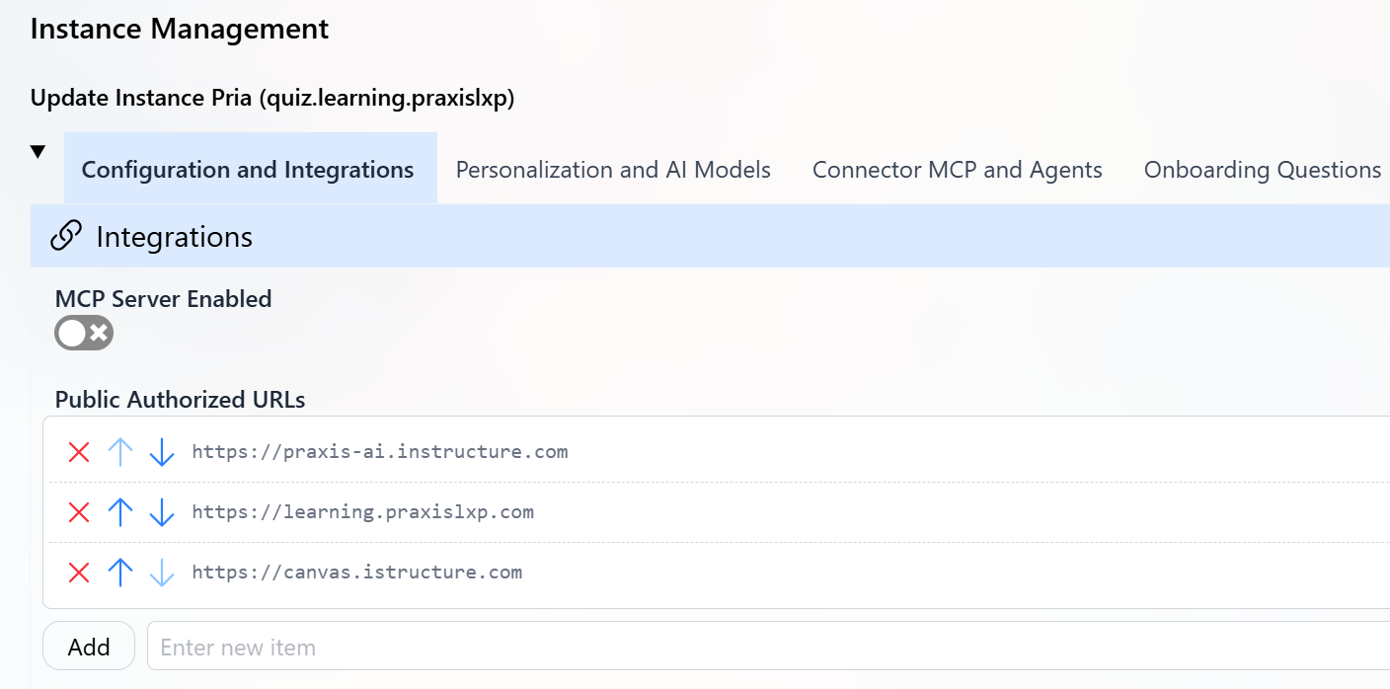This screenshot has width=1390, height=689.
Task: Move learning.praxislxp.com up the list
Action: (x=119, y=511)
